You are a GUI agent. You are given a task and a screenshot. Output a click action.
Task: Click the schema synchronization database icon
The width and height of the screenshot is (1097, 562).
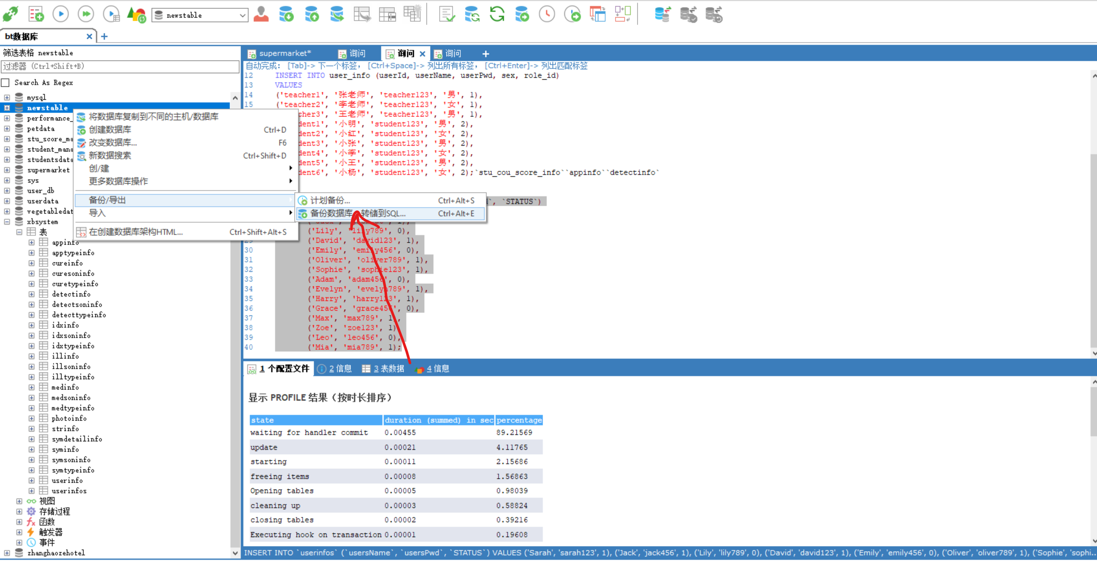472,14
